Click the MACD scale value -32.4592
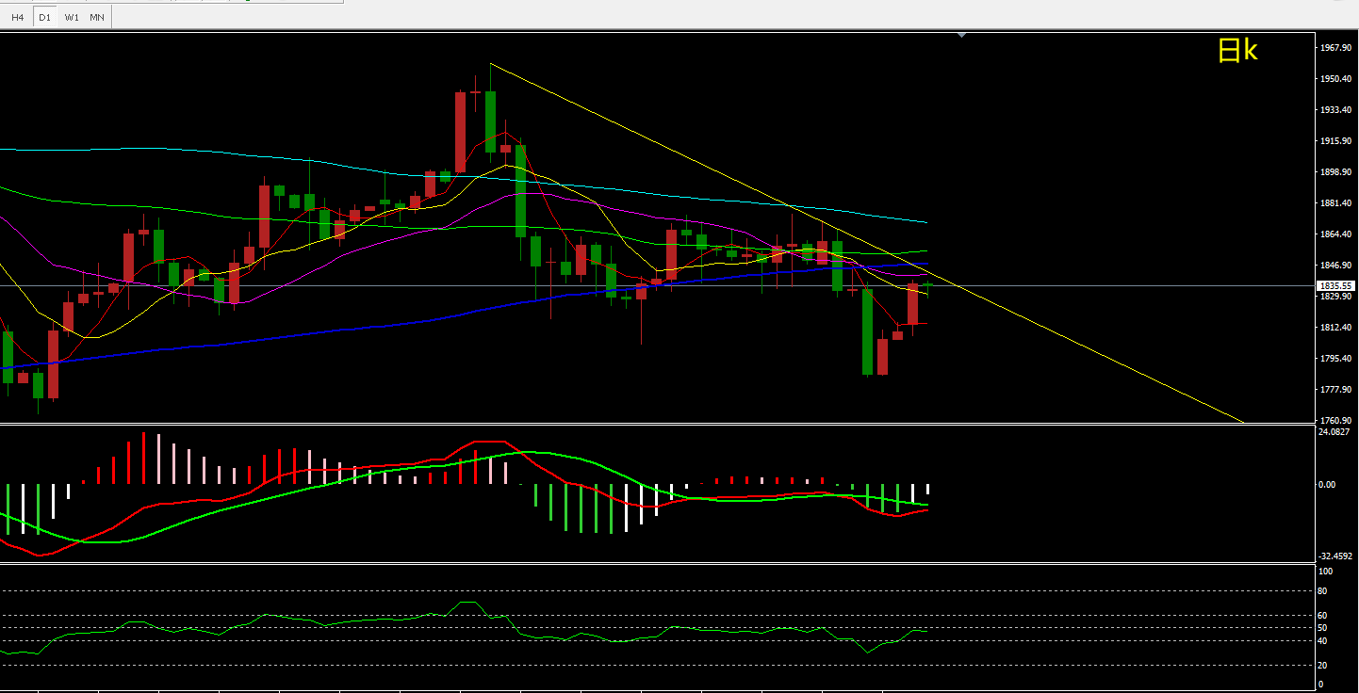Image resolution: width=1359 pixels, height=693 pixels. 1337,556
